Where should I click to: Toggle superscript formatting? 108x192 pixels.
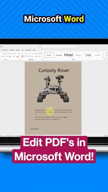tap(7, 56)
